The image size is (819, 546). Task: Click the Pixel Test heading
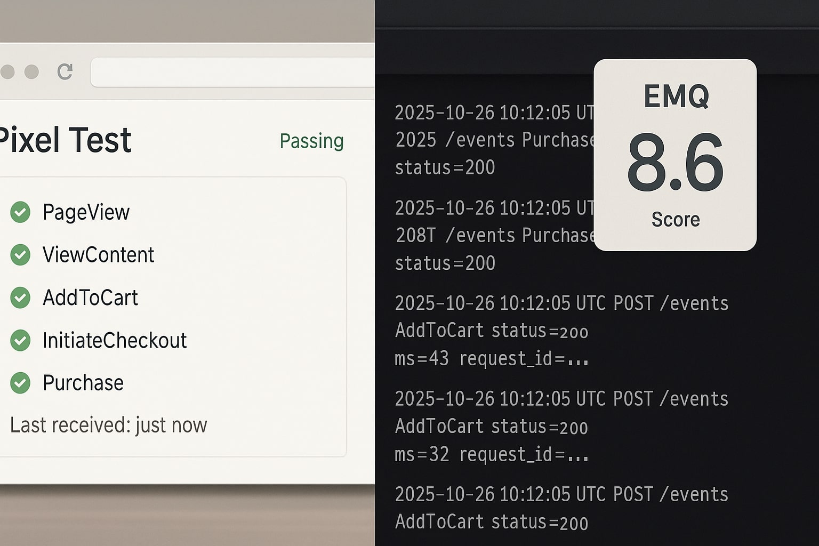point(65,140)
